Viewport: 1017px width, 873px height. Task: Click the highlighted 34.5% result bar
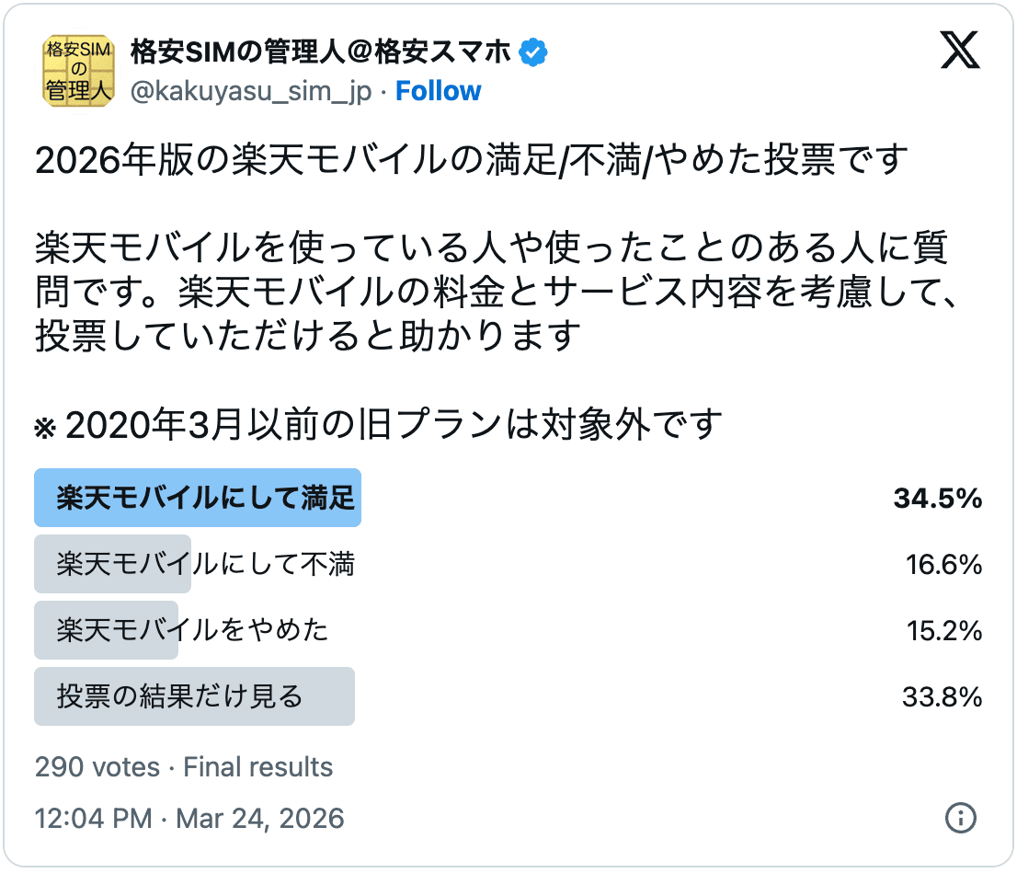tap(937, 498)
